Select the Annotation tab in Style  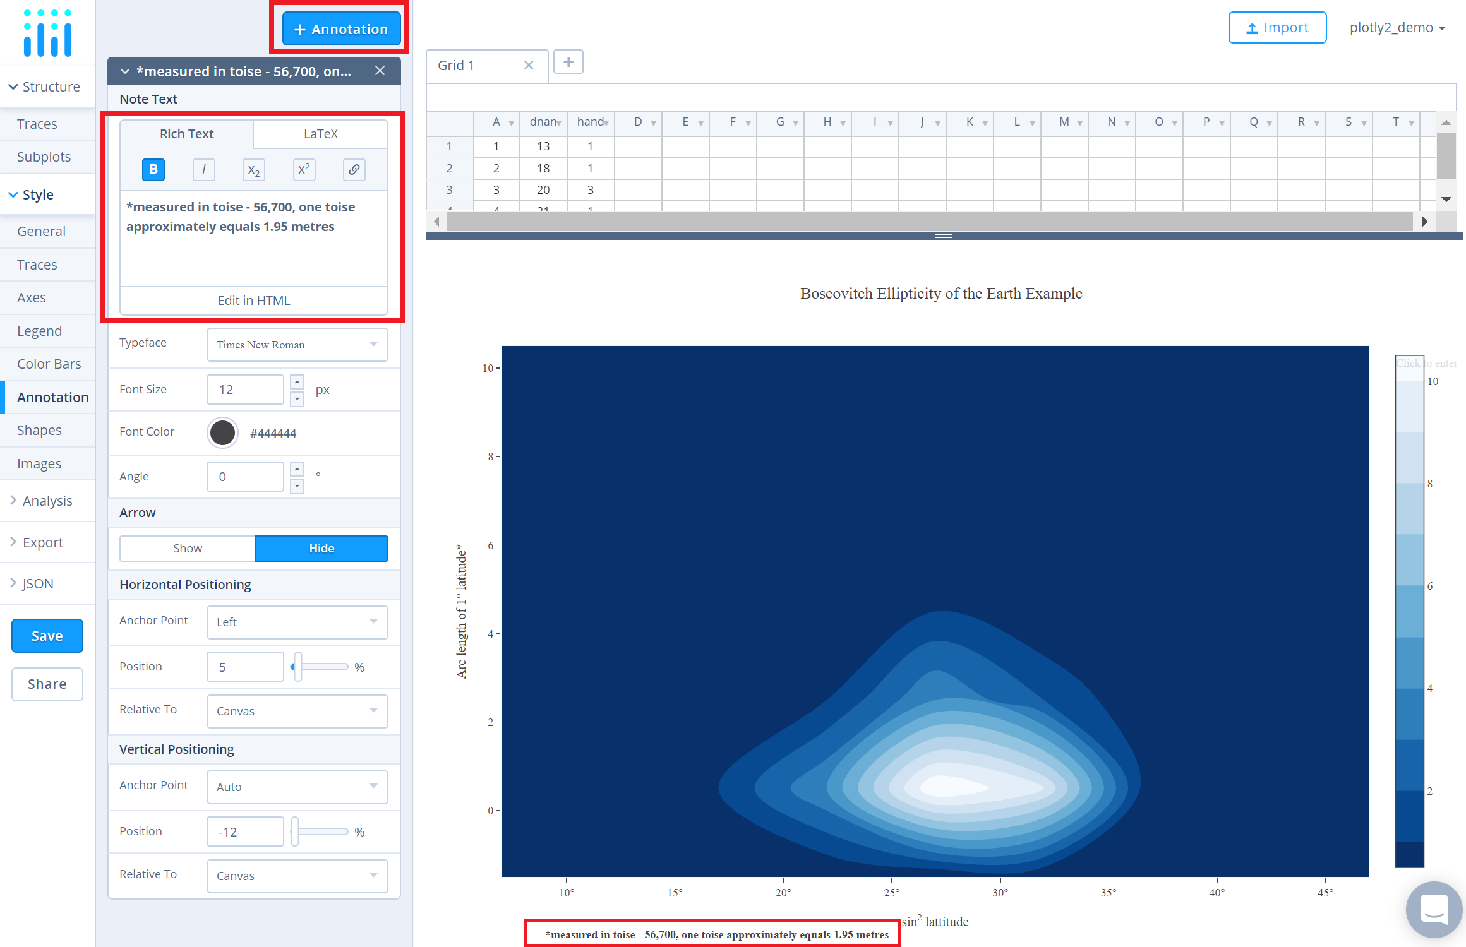coord(51,397)
